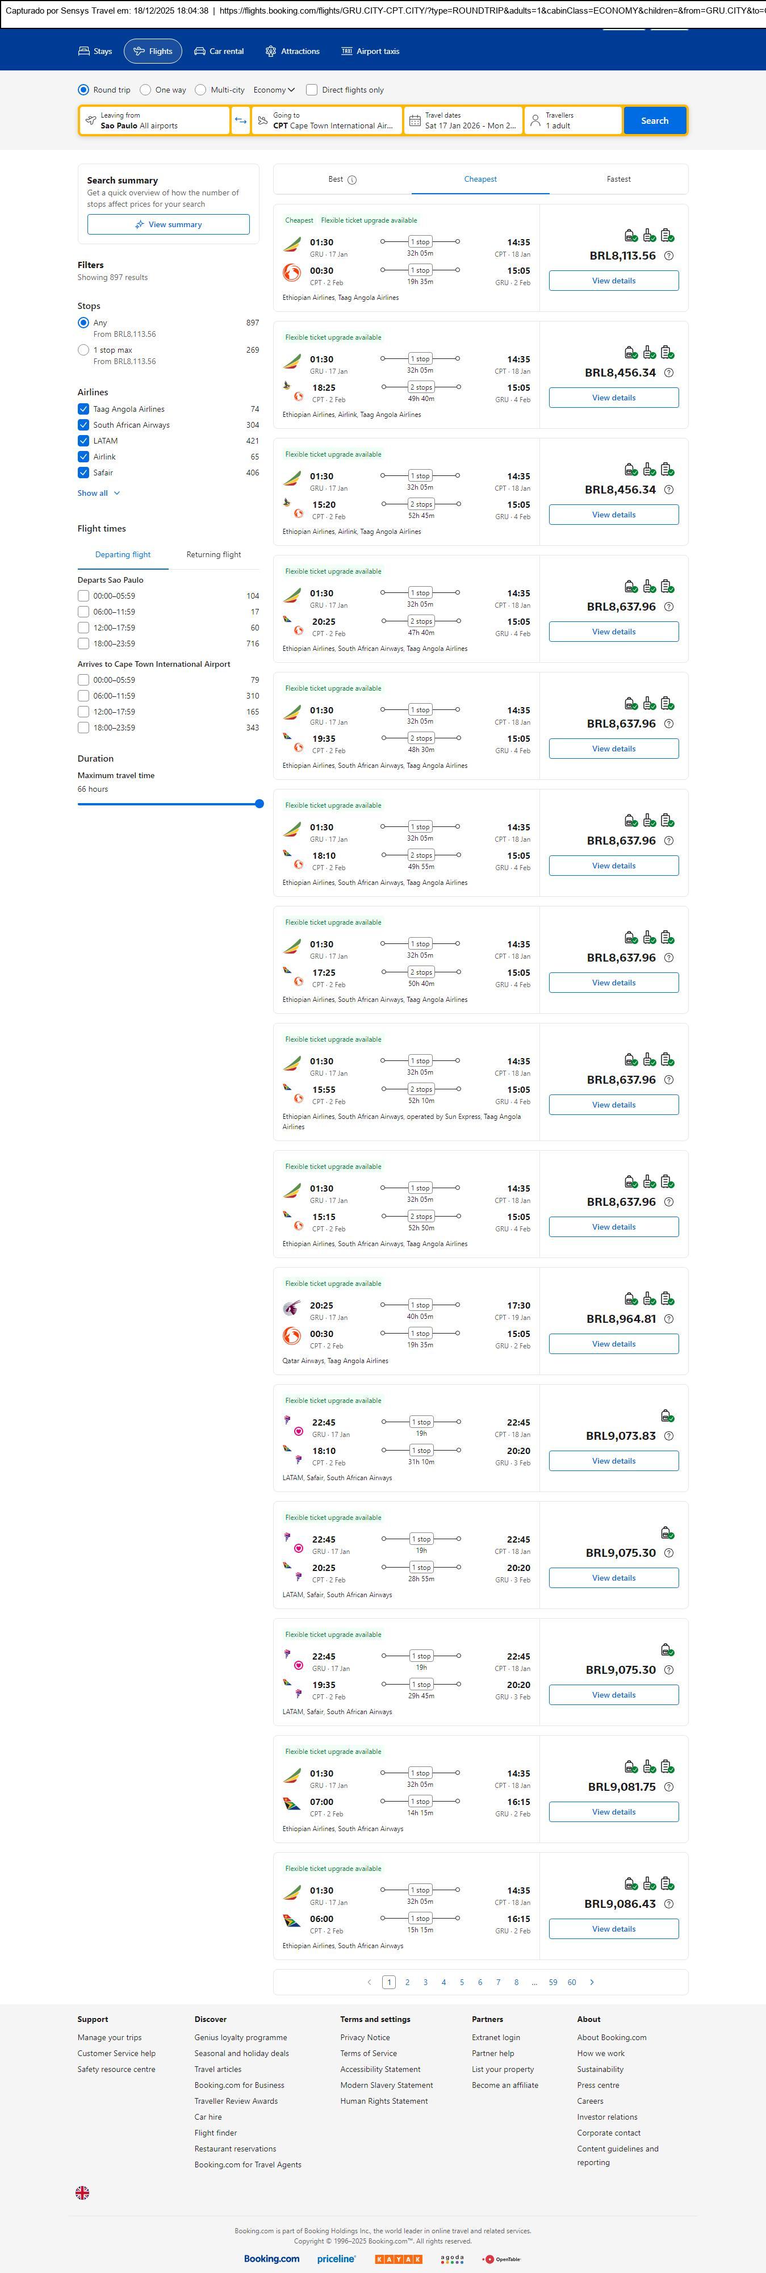Click the help icon beside price BRL8,113.56
Screen dimensions: 766x2273
coord(668,256)
